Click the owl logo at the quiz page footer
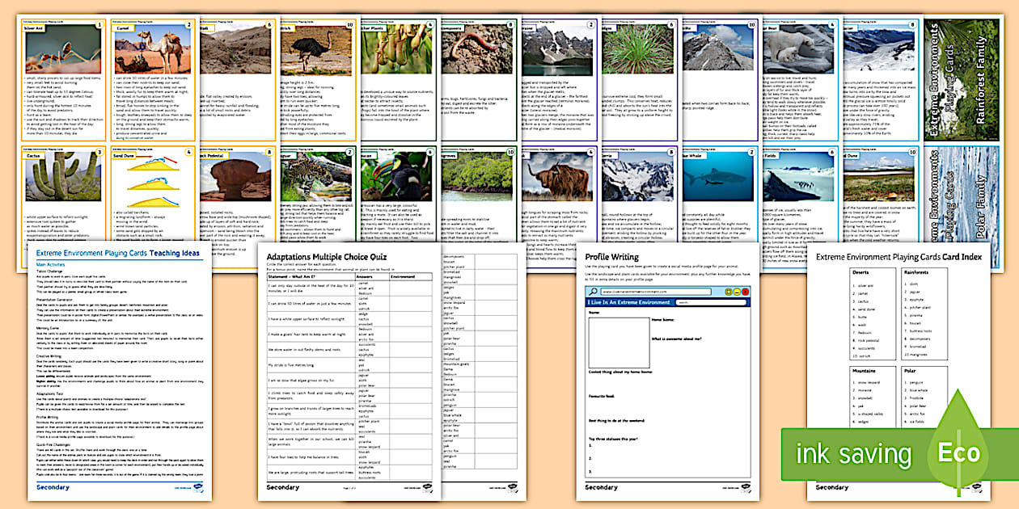Viewport: 1019px width, 509px height. pos(428,487)
